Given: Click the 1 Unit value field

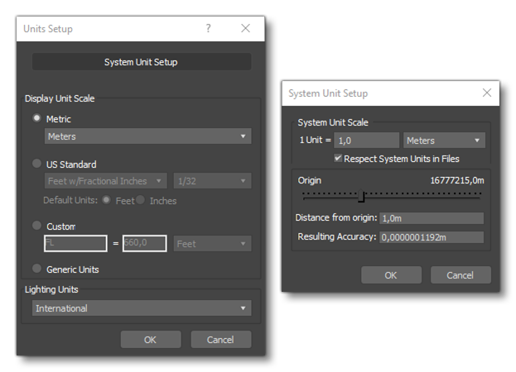Looking at the screenshot, I should [x=367, y=141].
